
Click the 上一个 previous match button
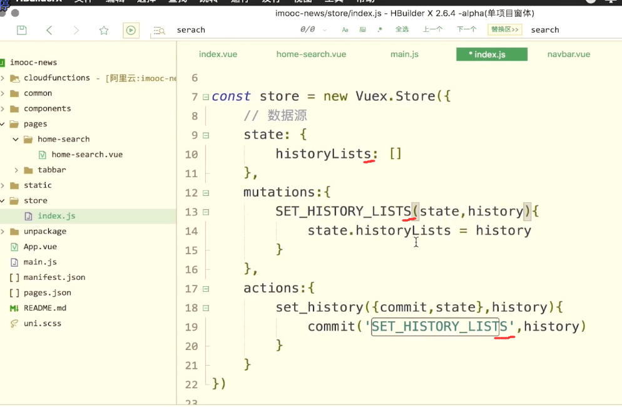pyautogui.click(x=432, y=29)
